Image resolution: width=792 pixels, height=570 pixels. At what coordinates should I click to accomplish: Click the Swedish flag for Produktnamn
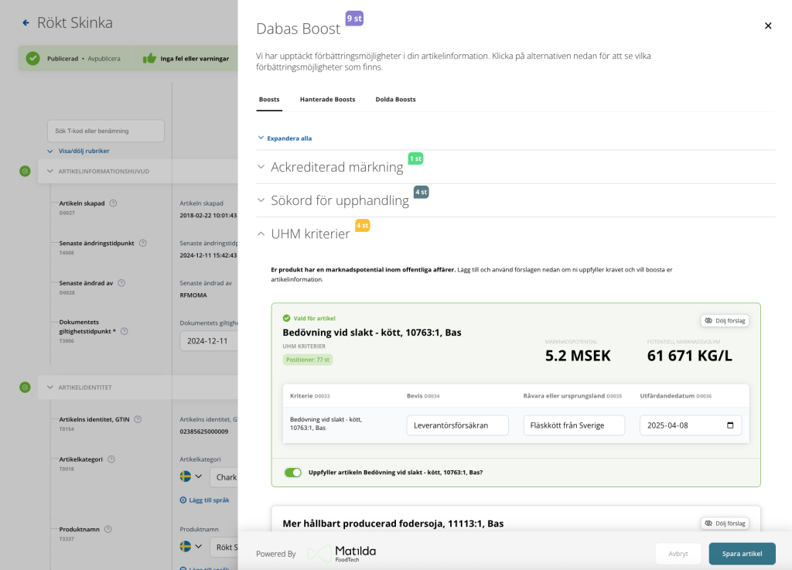tap(186, 546)
